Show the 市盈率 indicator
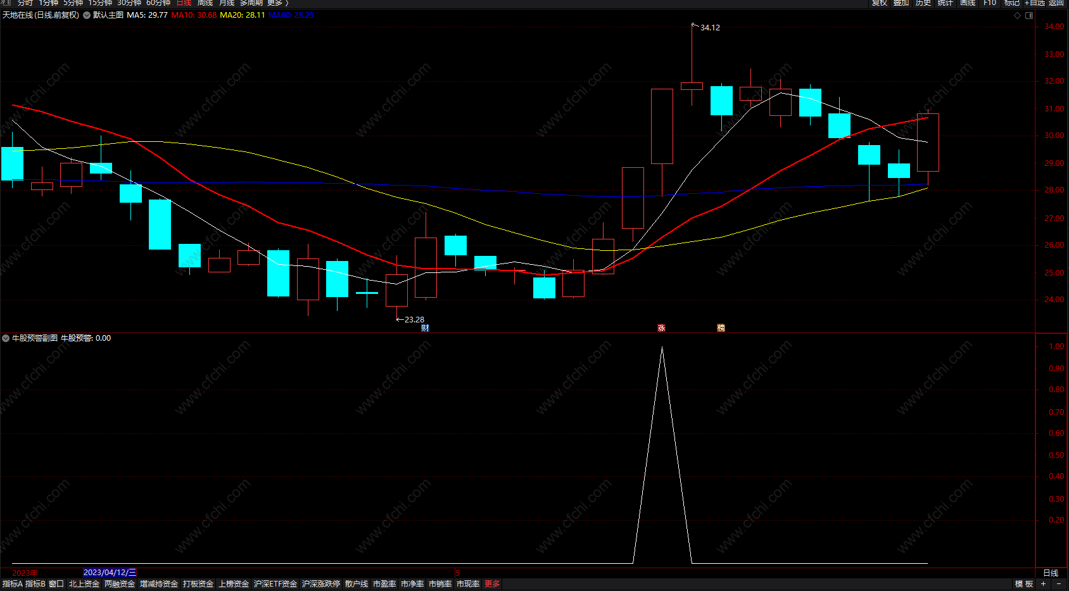 (384, 584)
